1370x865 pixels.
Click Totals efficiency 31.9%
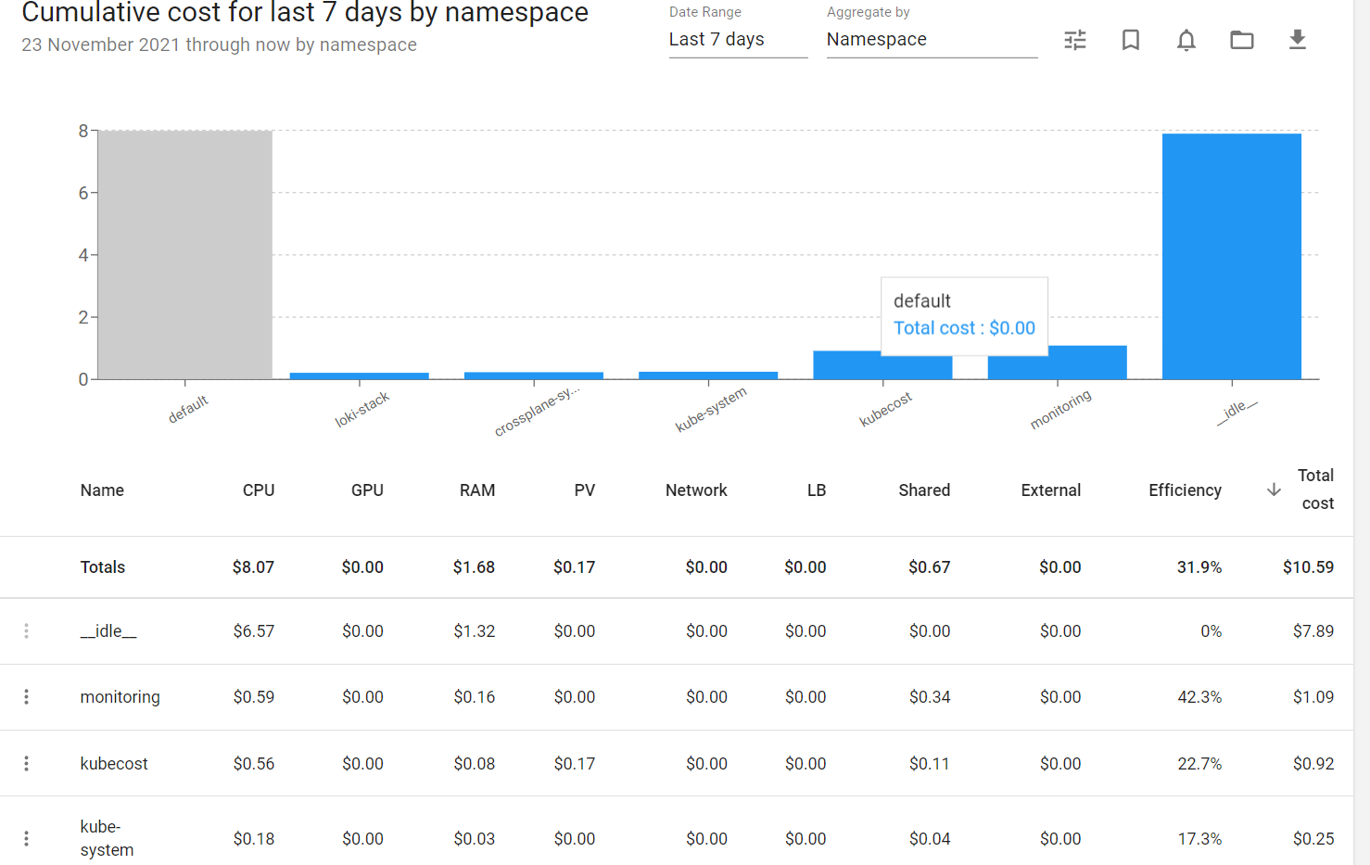pos(1199,567)
